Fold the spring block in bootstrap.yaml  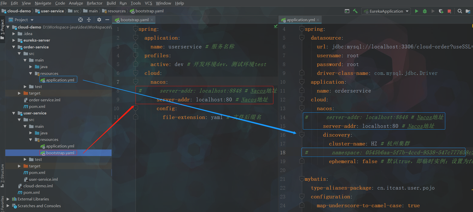pyautogui.click(x=136, y=29)
